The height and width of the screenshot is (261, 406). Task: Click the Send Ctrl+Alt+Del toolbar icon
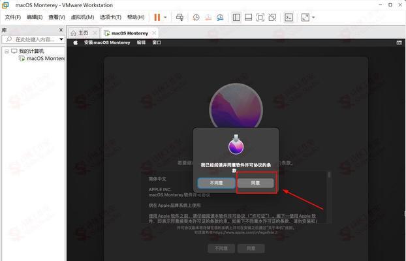coord(180,18)
